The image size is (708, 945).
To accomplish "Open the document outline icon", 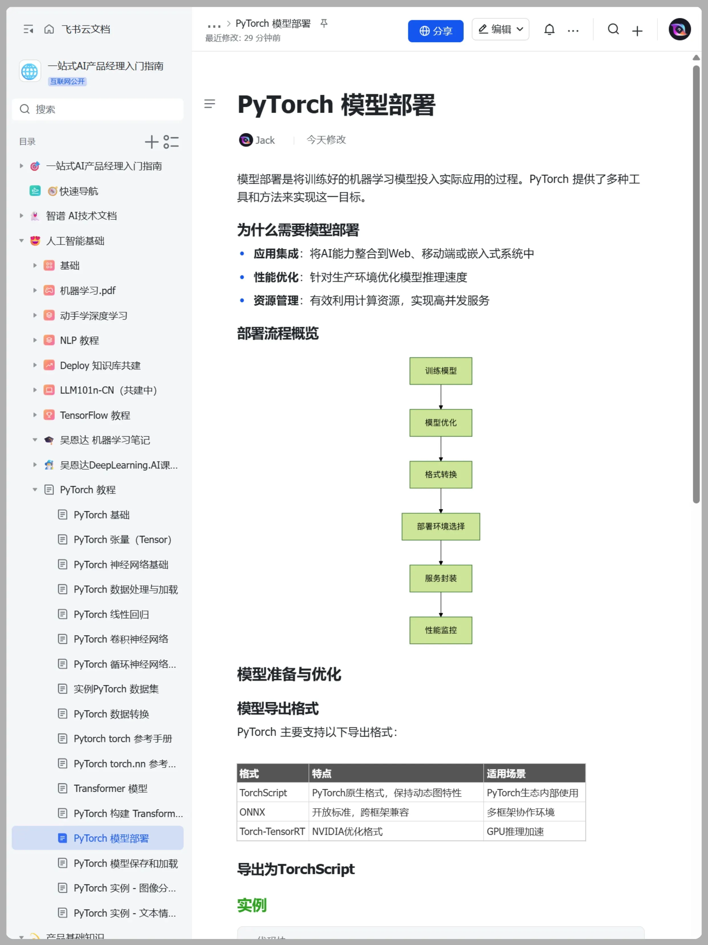I will (209, 103).
